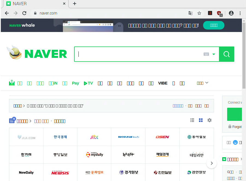Open the NewDaily press tile
The height and width of the screenshot is (181, 246).
(26, 172)
